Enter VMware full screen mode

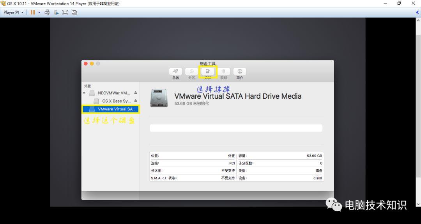[x=65, y=12]
